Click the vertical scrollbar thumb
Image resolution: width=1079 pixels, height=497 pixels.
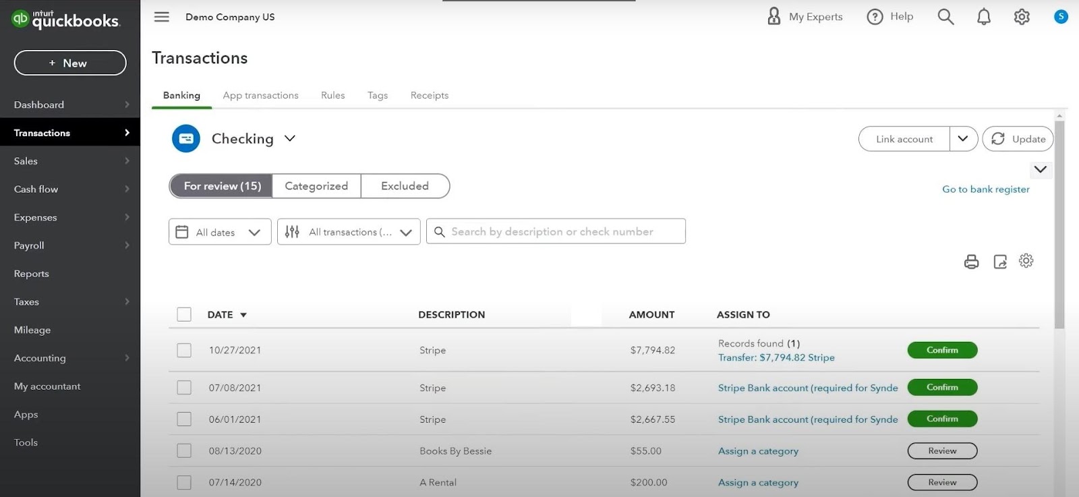point(1059,225)
